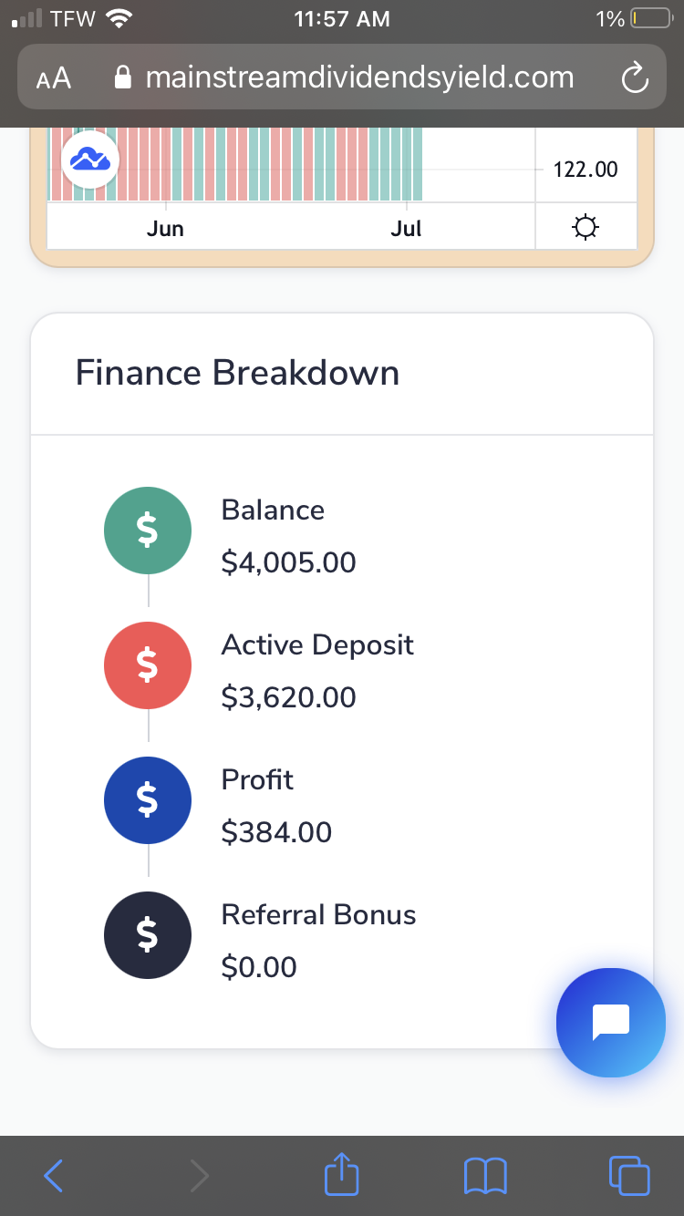The image size is (684, 1216).
Task: Tap the red Active Deposit dollar icon
Action: pyautogui.click(x=148, y=666)
